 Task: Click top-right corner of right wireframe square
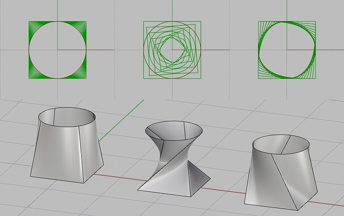click(x=316, y=21)
